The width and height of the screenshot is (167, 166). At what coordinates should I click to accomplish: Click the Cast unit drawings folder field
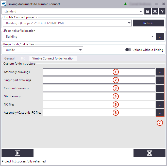click(99, 88)
